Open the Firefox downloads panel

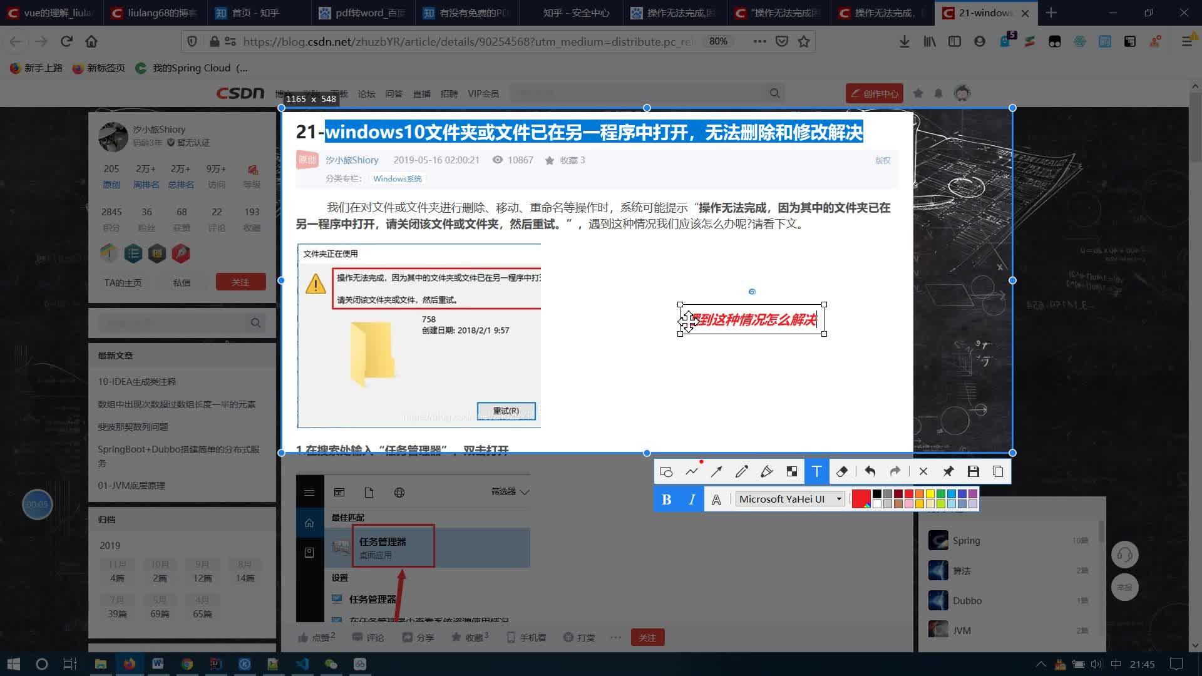pos(904,41)
